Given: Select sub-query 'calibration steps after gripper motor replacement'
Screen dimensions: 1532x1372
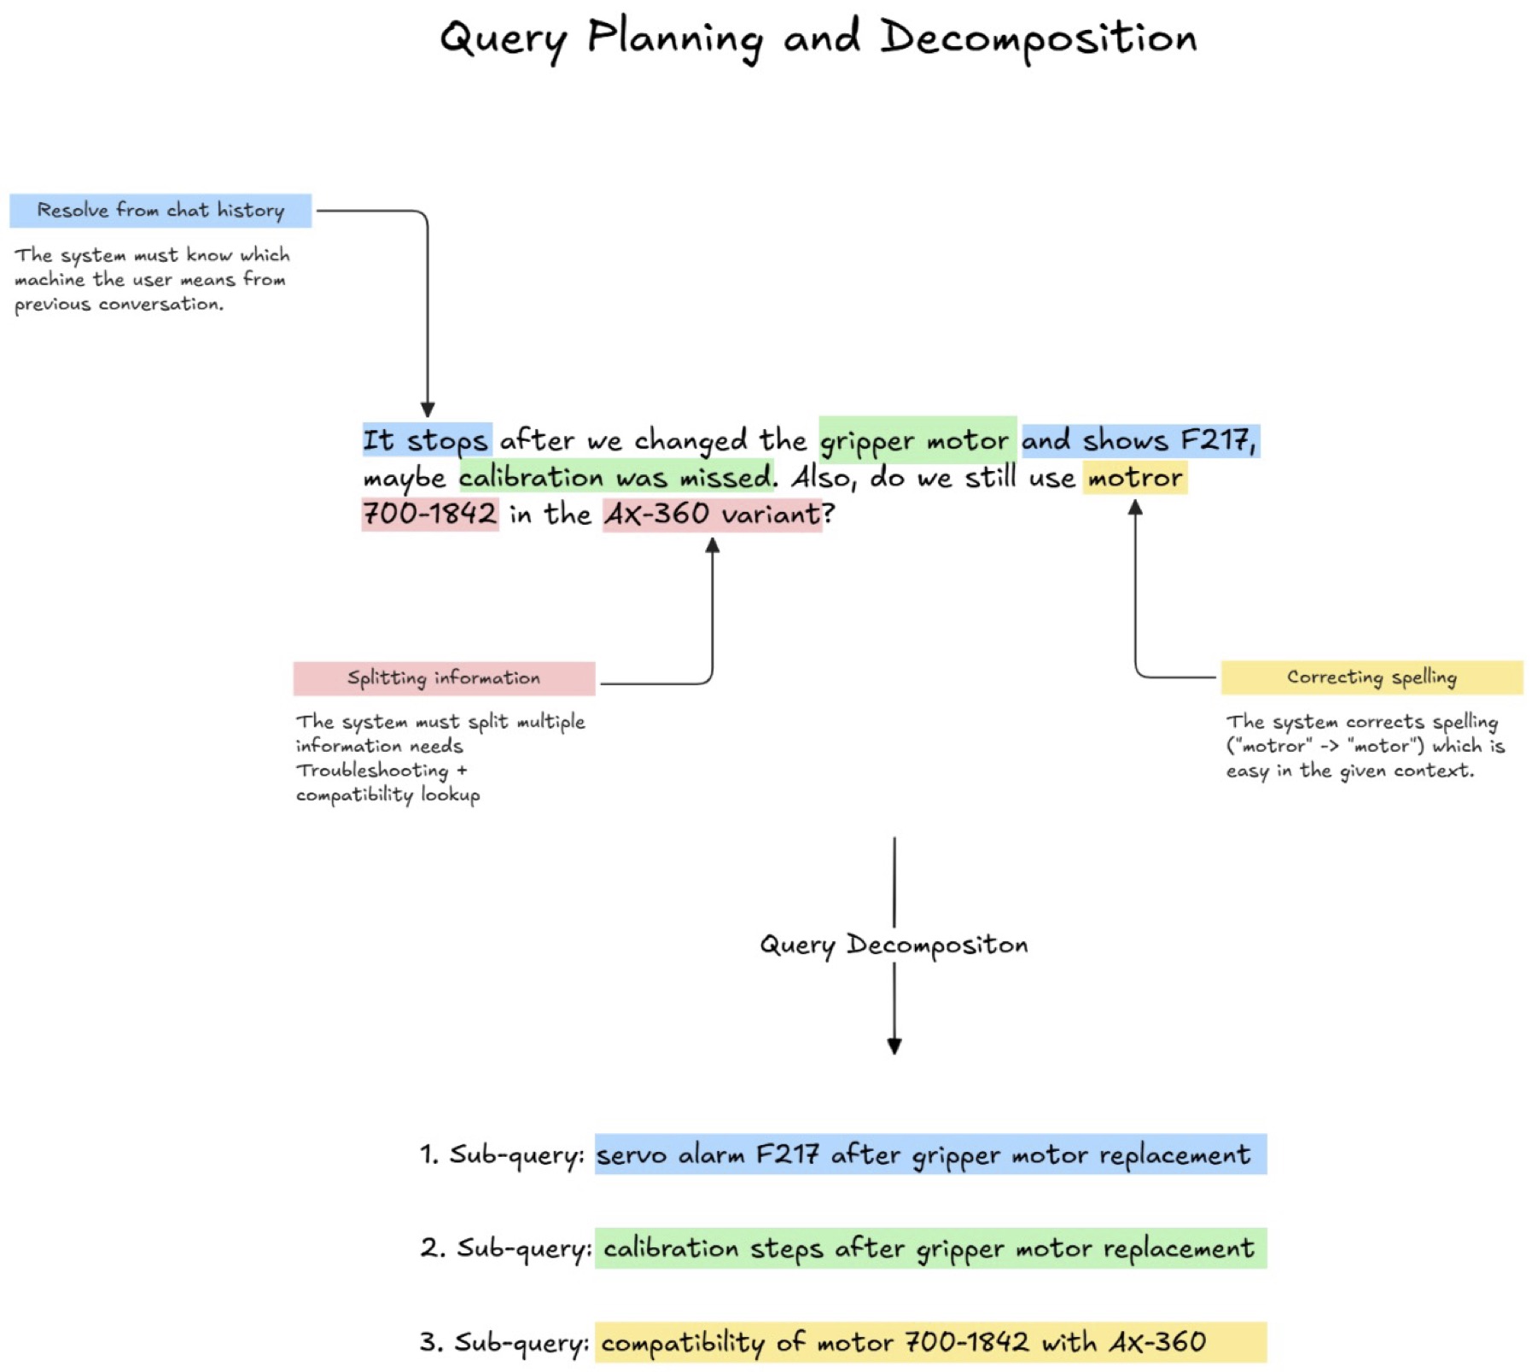Looking at the screenshot, I should 930,1248.
